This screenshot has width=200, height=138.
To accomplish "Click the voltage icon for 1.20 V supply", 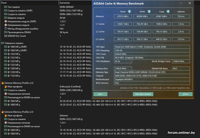I will click(5, 94).
